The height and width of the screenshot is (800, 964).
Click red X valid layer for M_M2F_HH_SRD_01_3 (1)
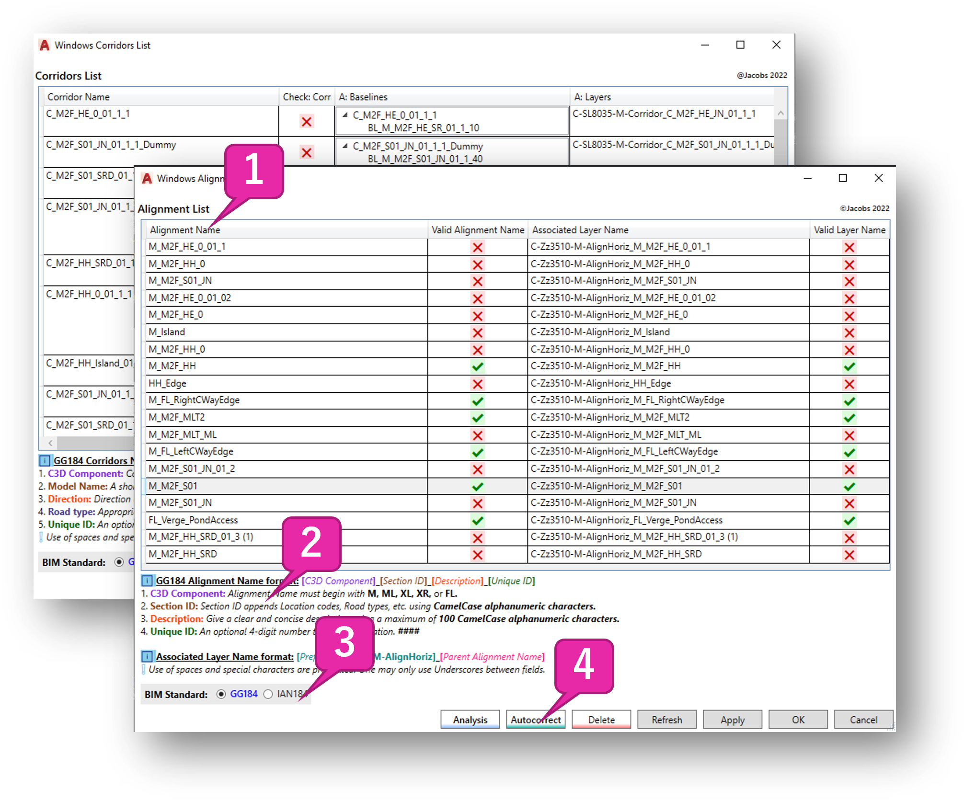click(849, 537)
